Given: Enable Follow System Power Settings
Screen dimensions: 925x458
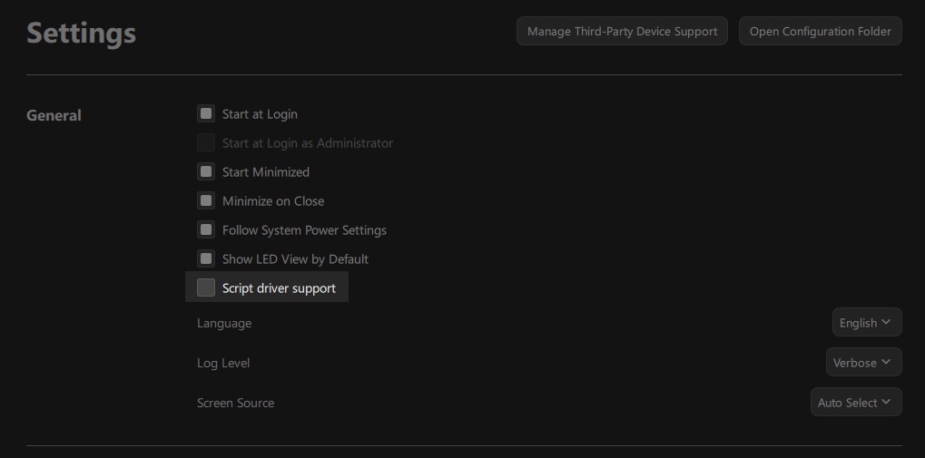Looking at the screenshot, I should pos(206,229).
